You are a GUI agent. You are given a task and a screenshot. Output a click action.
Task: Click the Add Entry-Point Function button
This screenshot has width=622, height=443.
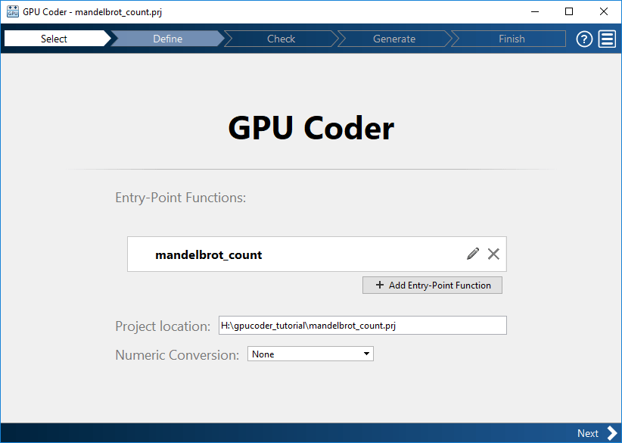coord(432,285)
